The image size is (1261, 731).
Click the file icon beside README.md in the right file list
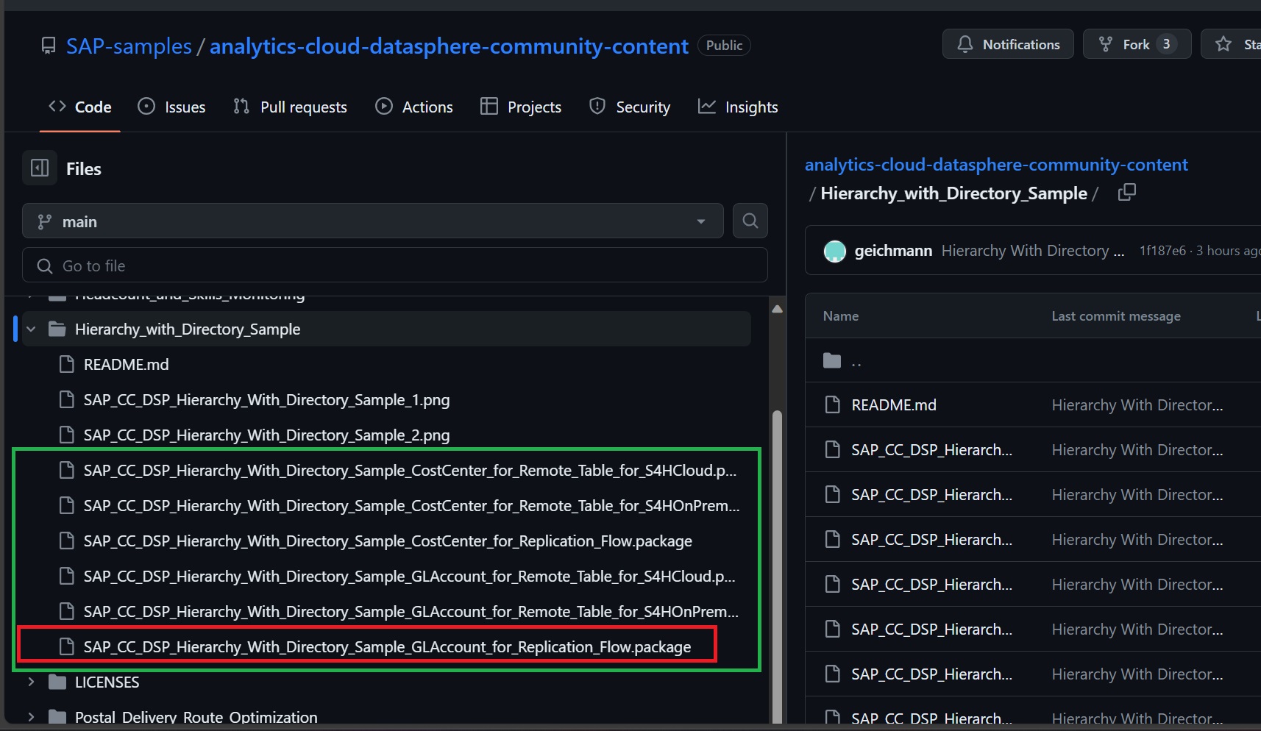(832, 405)
